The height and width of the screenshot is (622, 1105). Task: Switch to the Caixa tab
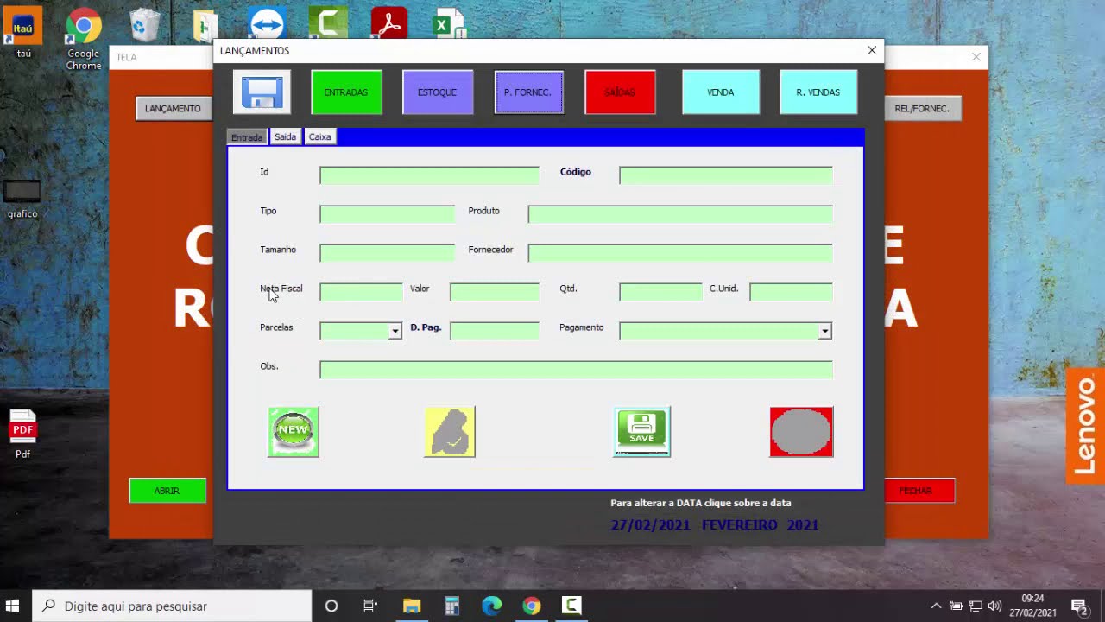tap(319, 136)
